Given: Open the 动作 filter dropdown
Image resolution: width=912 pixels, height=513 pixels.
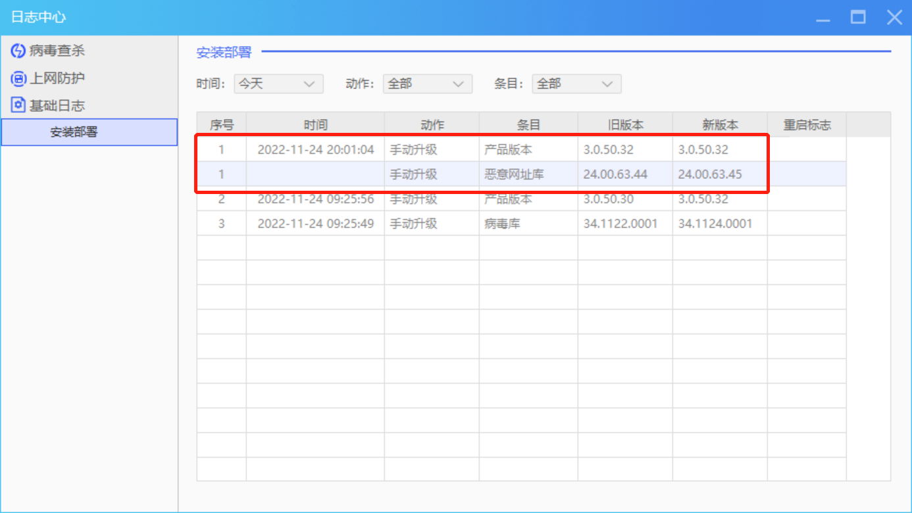Looking at the screenshot, I should 427,84.
